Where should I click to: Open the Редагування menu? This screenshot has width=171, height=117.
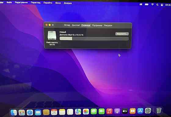(x=21, y=2)
